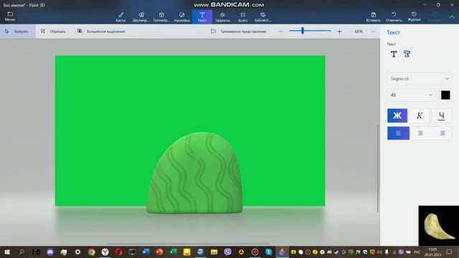Activate Волшебное выделение (Magic select)

[x=101, y=32]
